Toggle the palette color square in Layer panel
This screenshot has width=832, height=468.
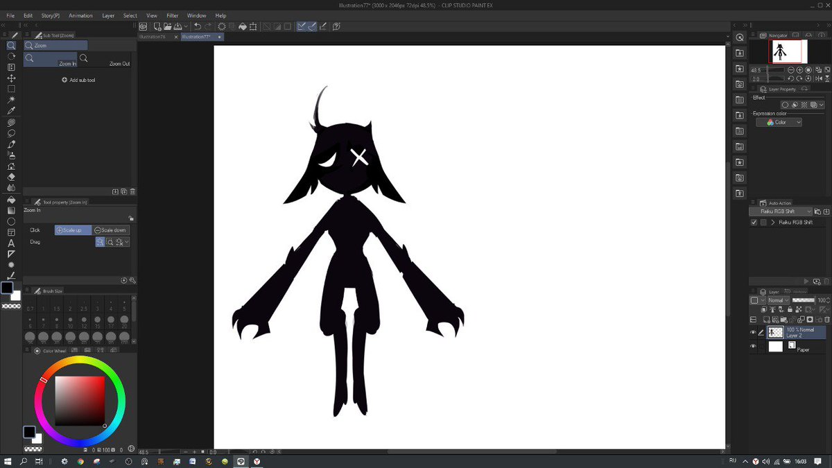coord(754,300)
